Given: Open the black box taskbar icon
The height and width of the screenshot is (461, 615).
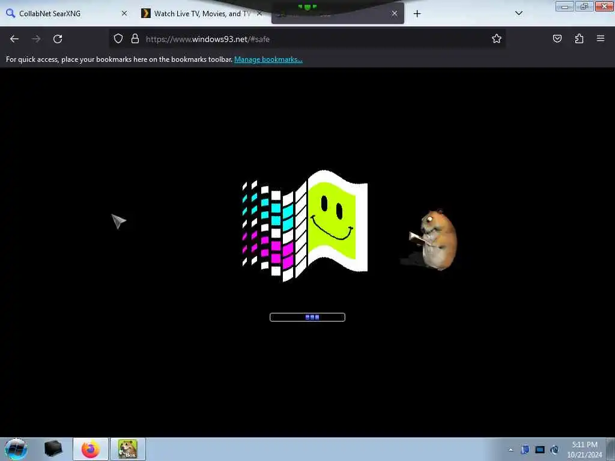Looking at the screenshot, I should tap(53, 449).
